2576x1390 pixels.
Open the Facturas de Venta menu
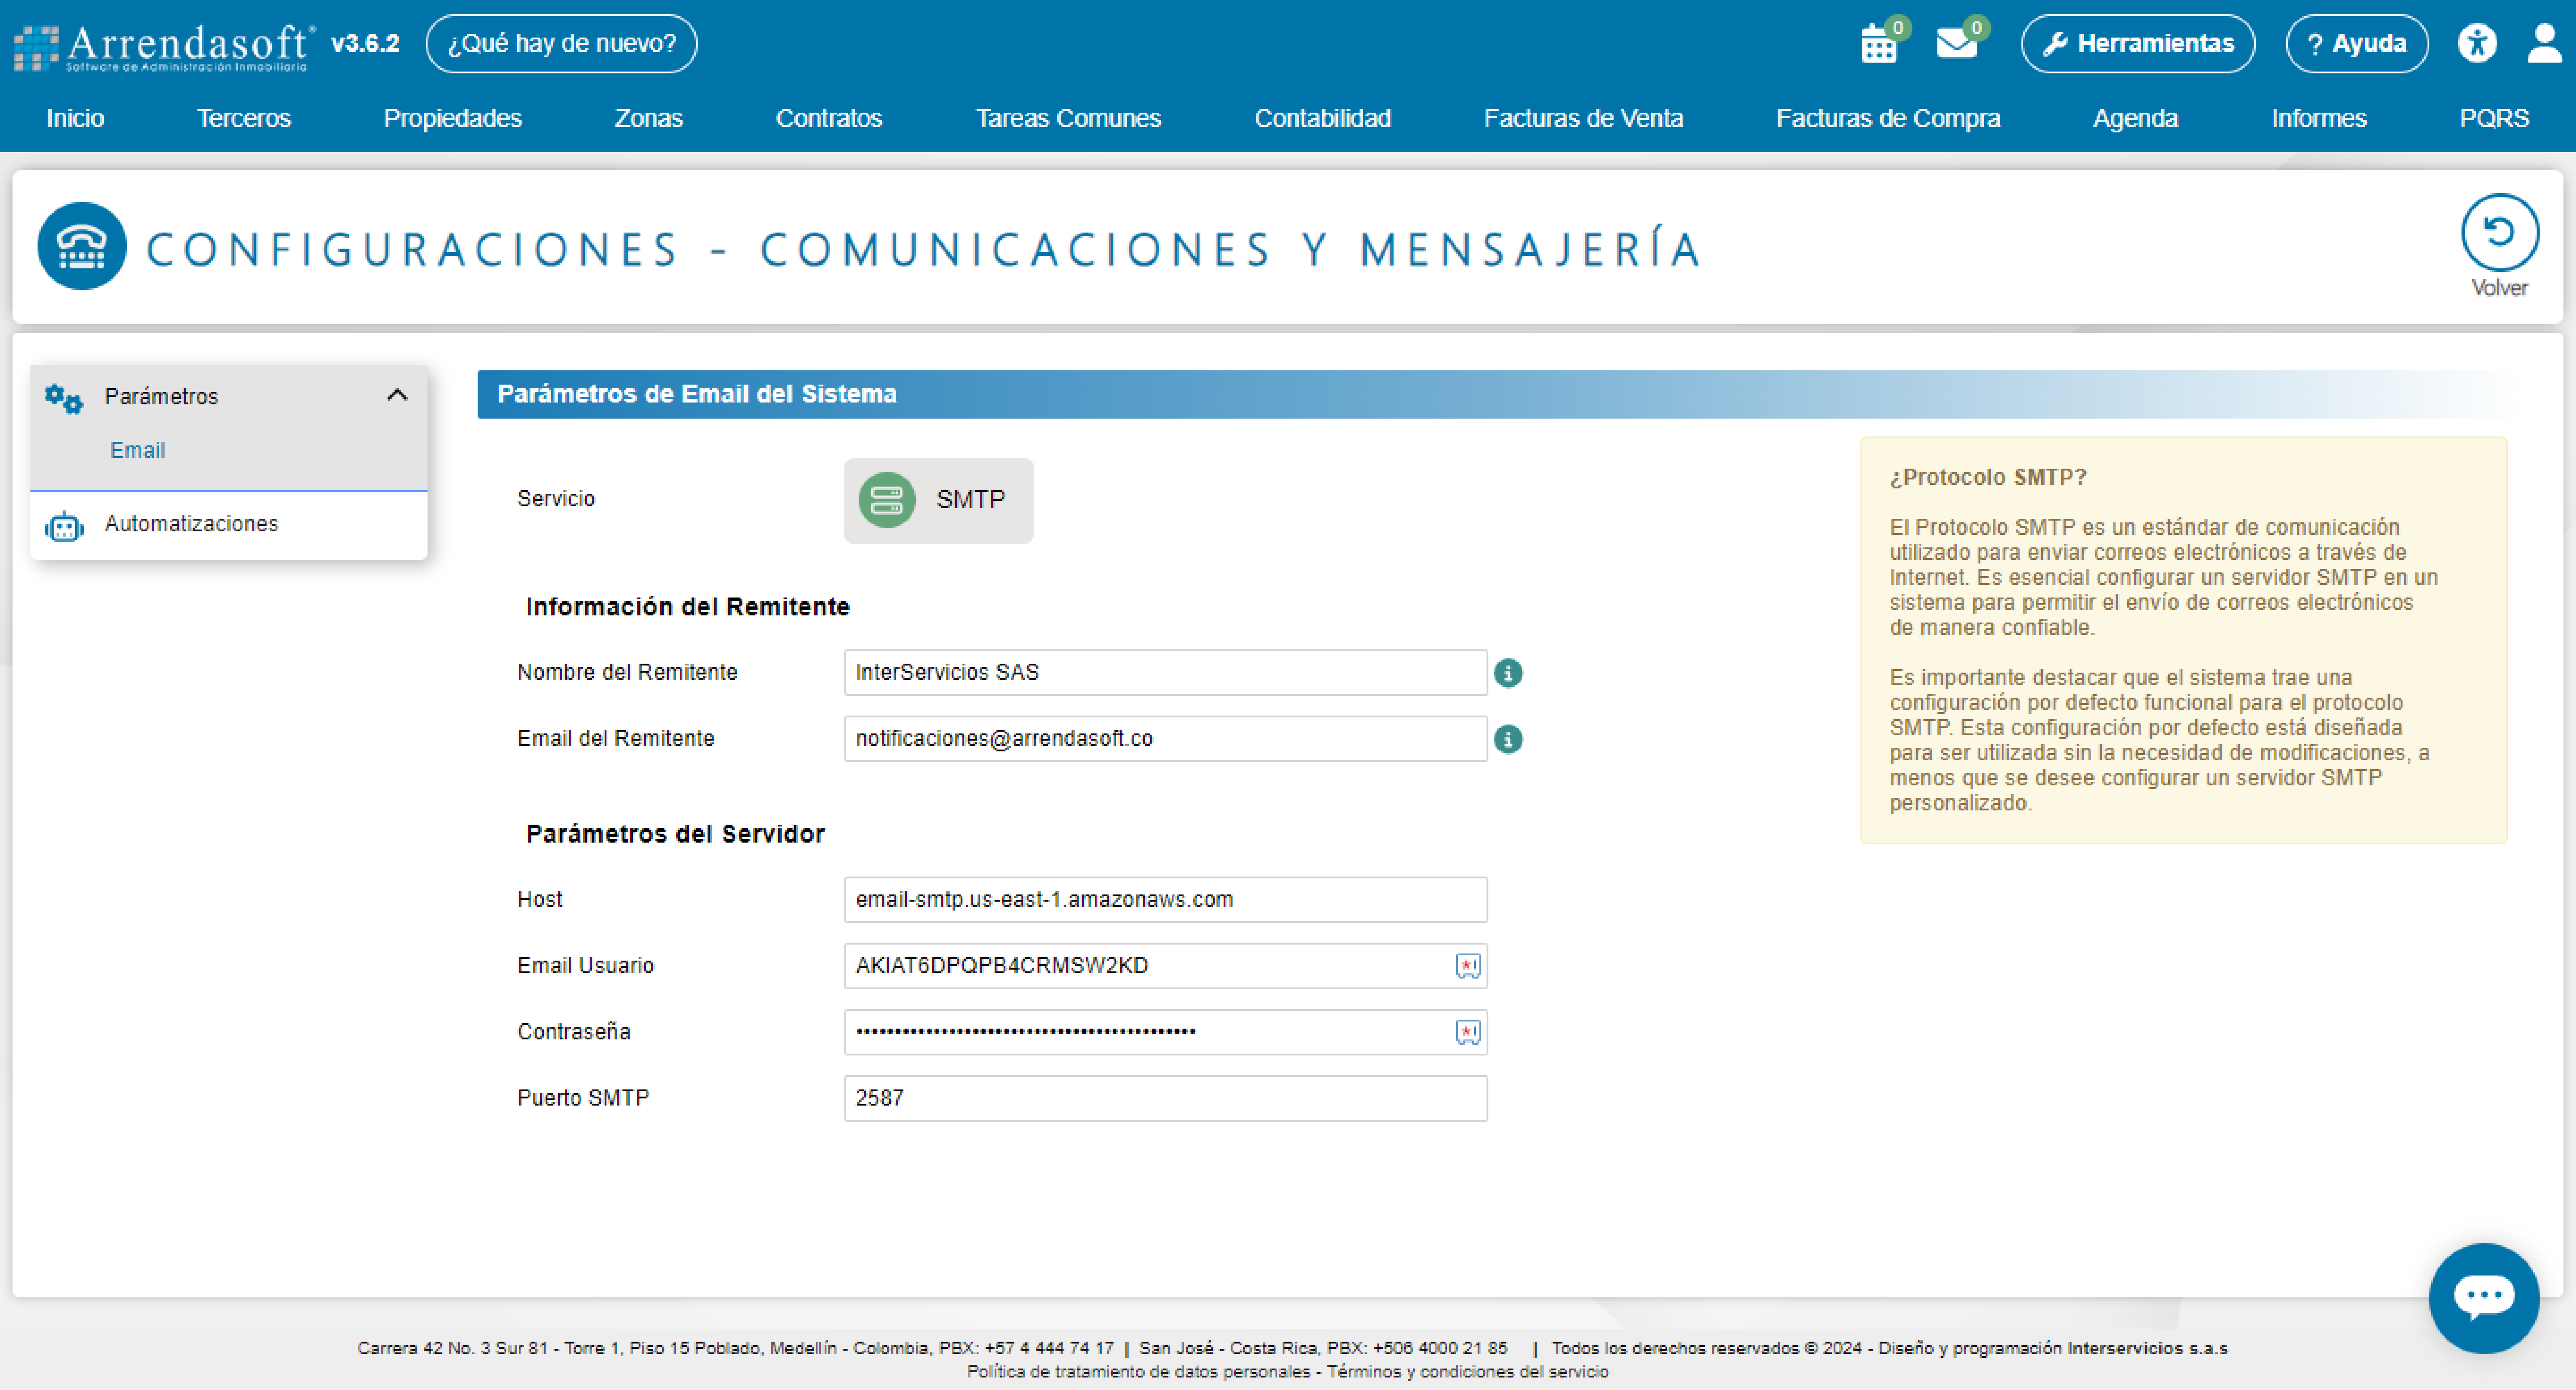(x=1583, y=118)
